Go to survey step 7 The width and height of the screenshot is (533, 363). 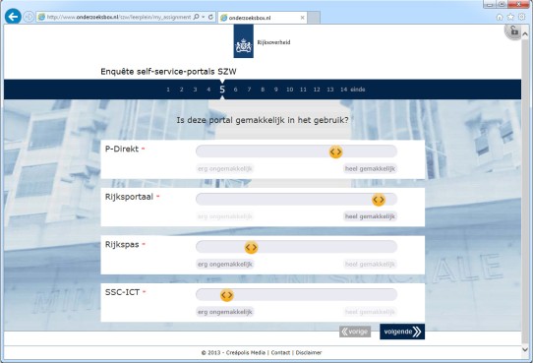tap(249, 90)
